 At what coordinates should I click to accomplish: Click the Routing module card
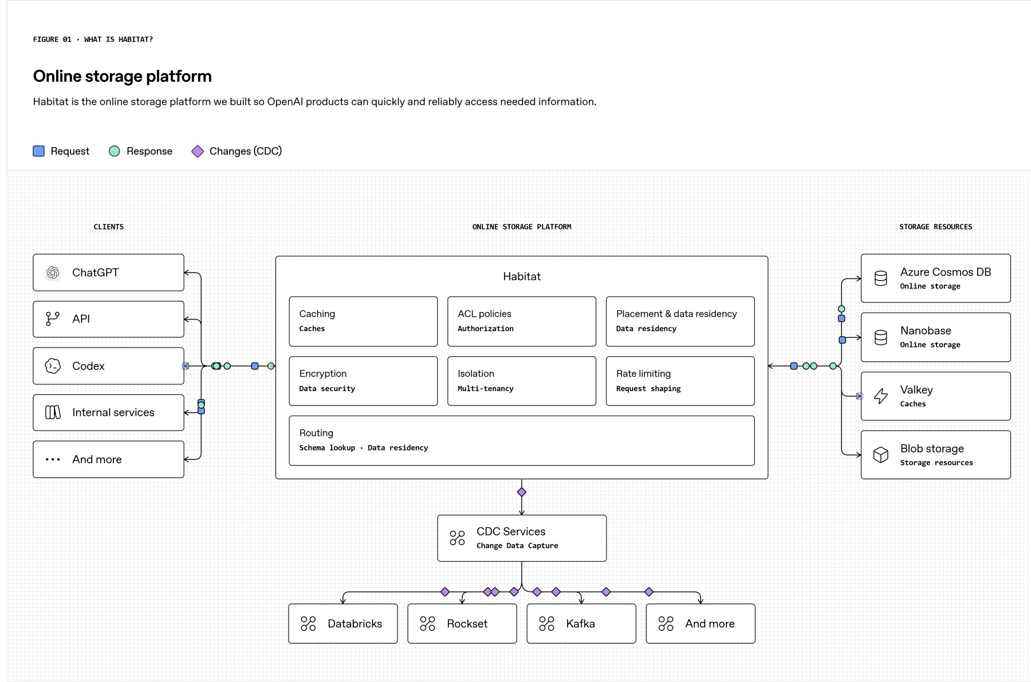pyautogui.click(x=522, y=440)
